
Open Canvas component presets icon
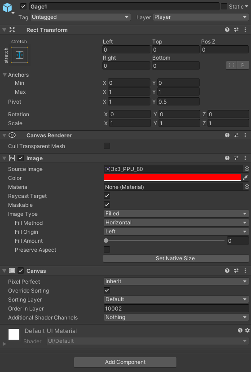(236, 271)
